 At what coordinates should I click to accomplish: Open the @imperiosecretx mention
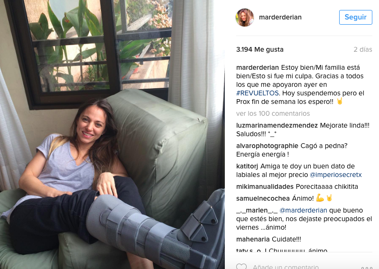335,175
